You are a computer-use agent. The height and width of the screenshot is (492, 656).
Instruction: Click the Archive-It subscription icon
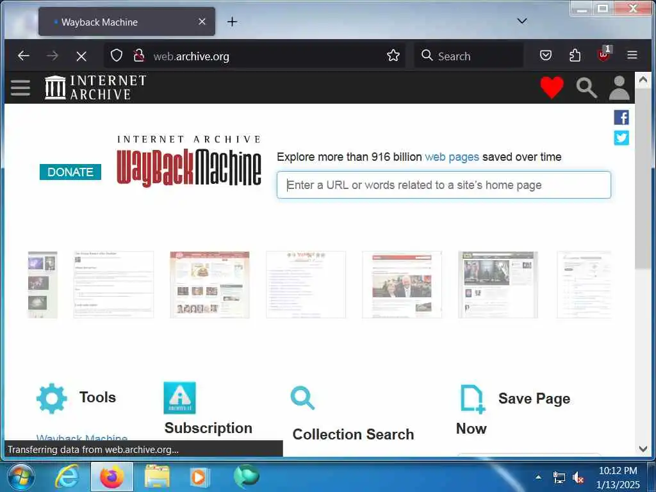click(179, 397)
